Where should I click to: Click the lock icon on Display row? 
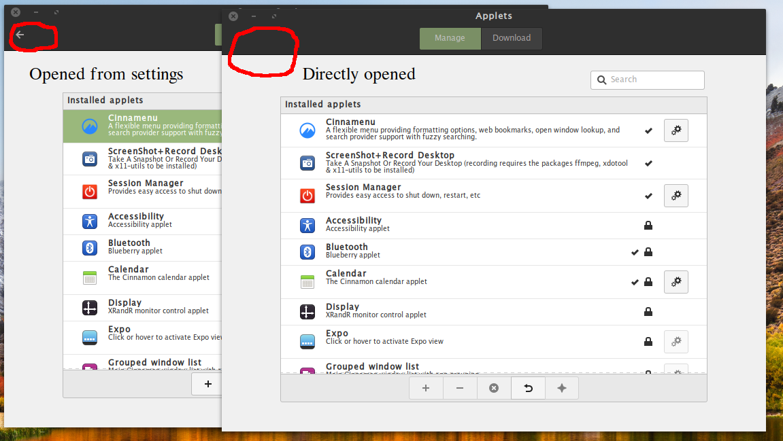coord(648,312)
